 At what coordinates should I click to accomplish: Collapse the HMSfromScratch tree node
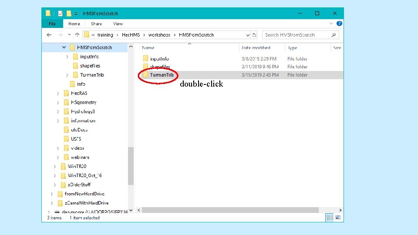(64, 47)
